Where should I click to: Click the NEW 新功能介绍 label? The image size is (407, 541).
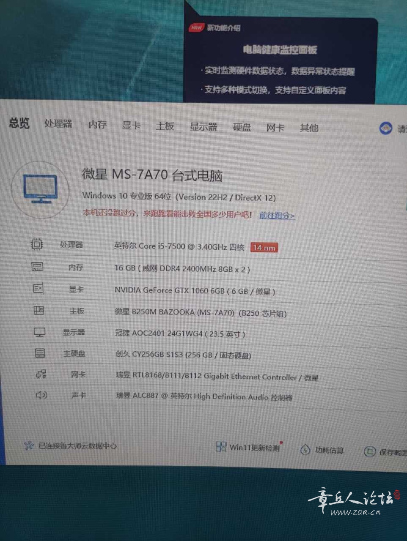[x=214, y=28]
